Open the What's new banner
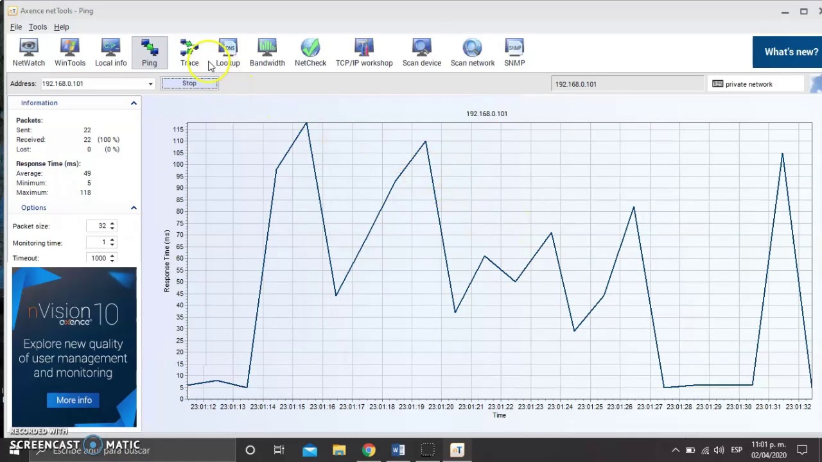The width and height of the screenshot is (822, 462). [x=787, y=52]
